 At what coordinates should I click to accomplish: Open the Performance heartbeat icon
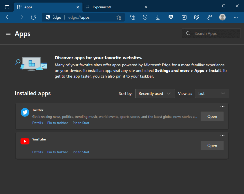click(171, 17)
